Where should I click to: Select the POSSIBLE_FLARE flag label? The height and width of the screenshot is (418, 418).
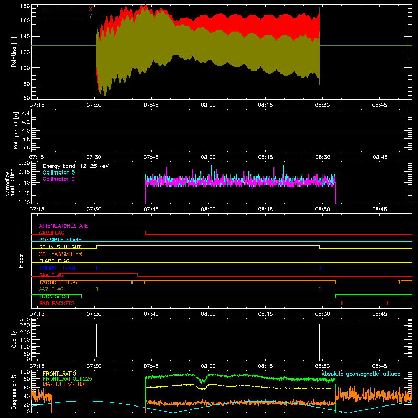pyautogui.click(x=60, y=240)
